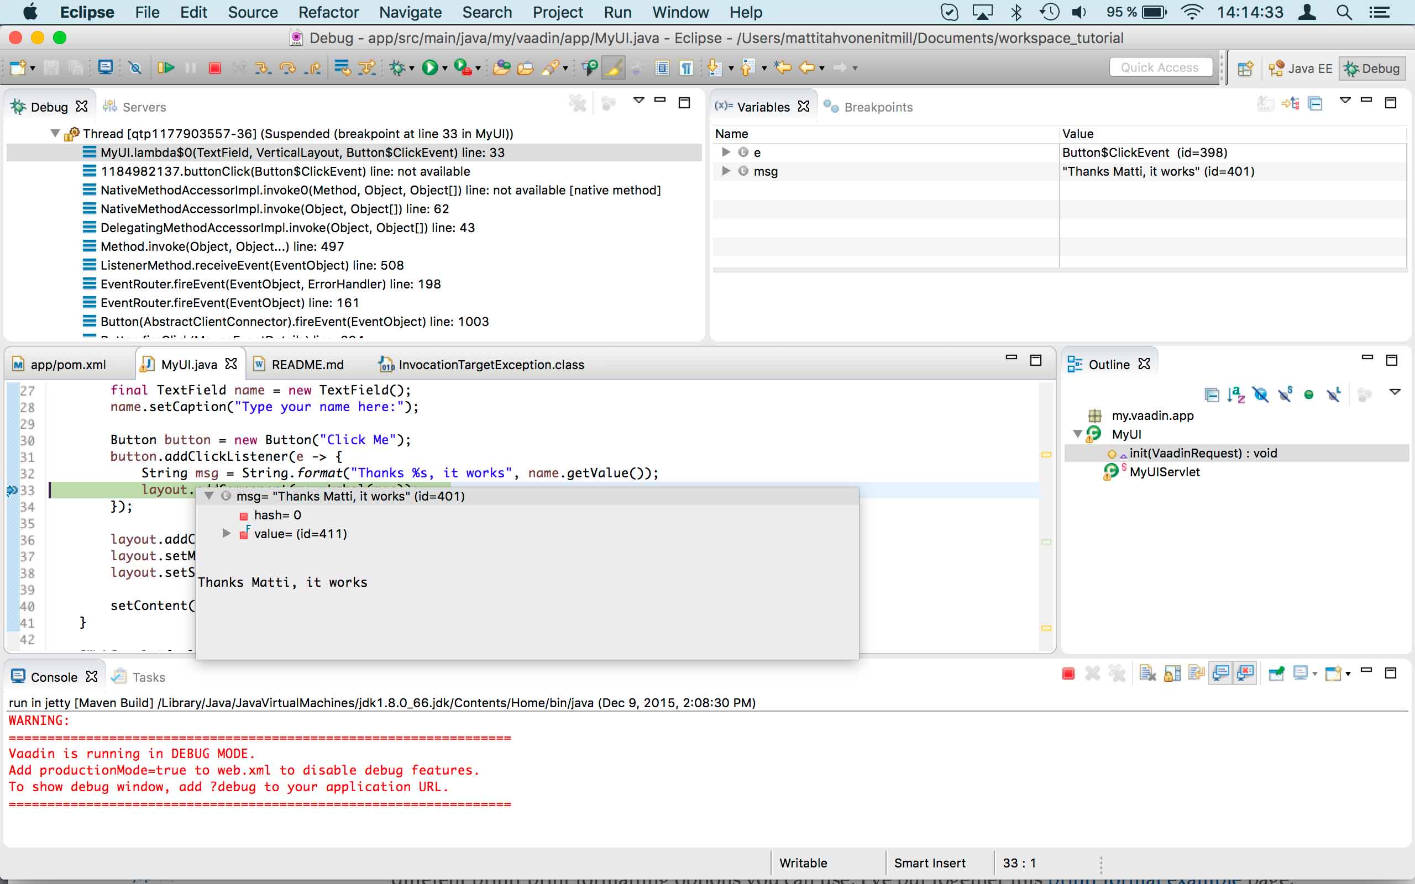Collapse the Thread qtp1177903557-36 tree node
Screen dimensions: 1415x884
55,133
